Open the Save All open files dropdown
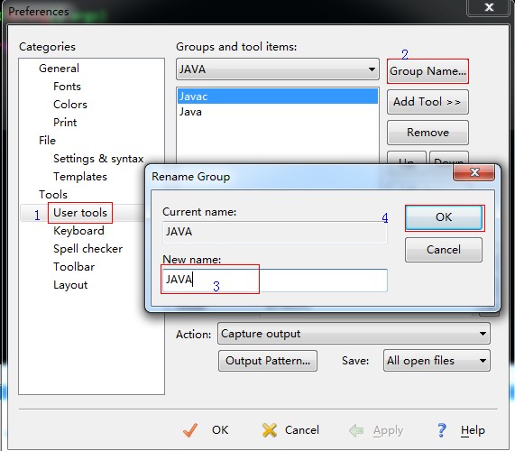 click(x=437, y=360)
